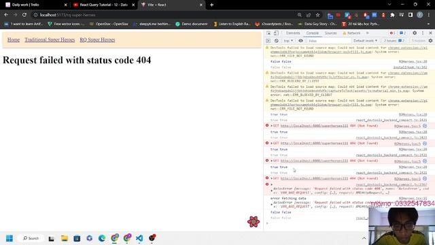Switch to the Sources tab
This screenshot has width=435, height=245.
point(331,33)
